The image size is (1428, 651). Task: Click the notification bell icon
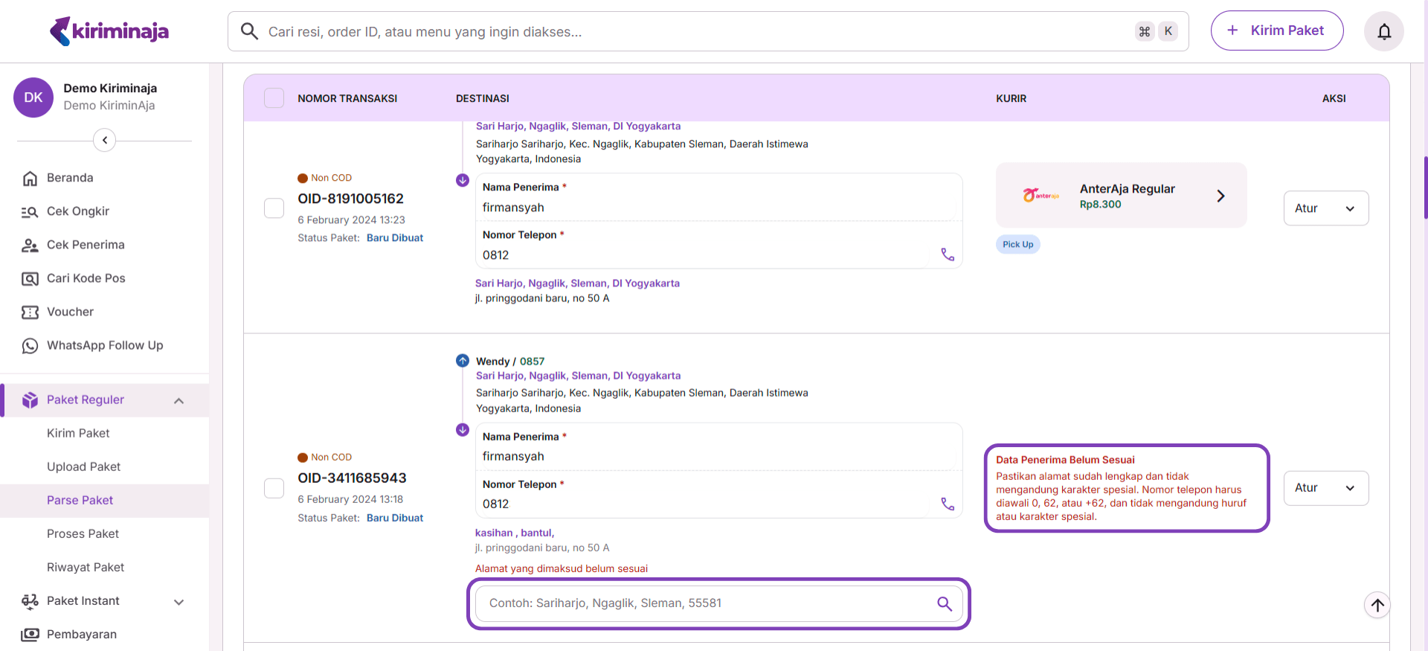(1383, 31)
